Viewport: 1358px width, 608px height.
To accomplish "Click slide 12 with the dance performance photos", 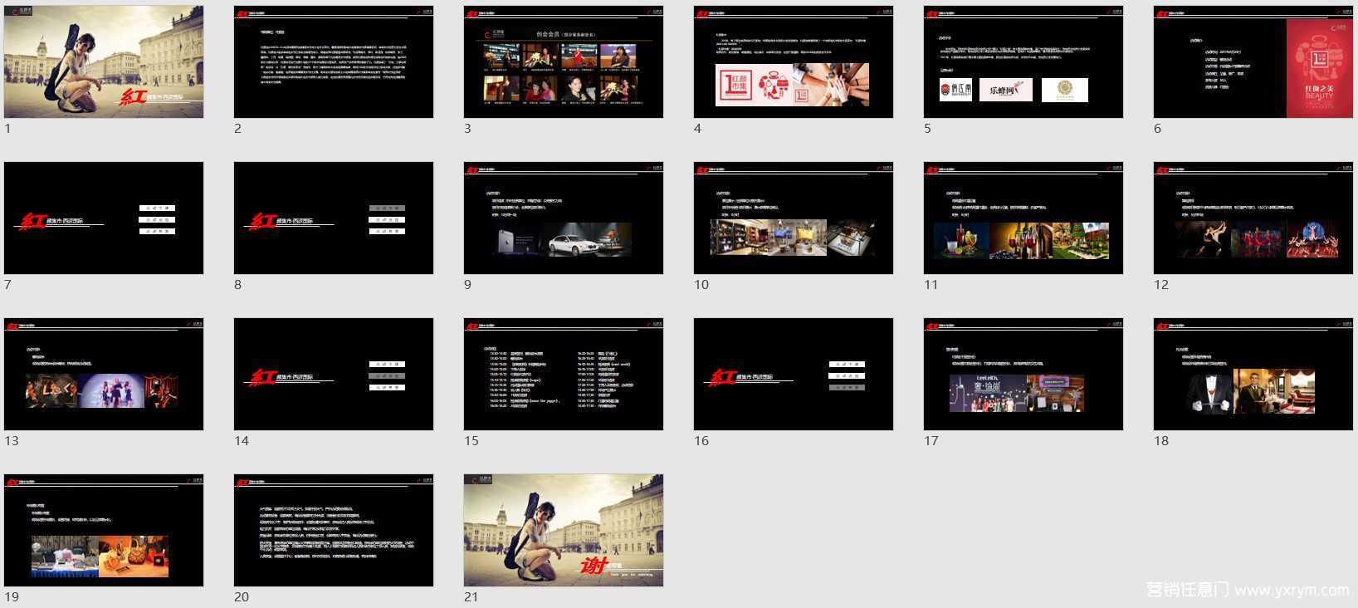I will point(1253,218).
